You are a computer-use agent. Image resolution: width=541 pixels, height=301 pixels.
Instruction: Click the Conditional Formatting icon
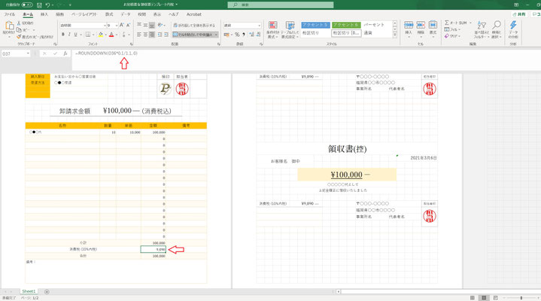pyautogui.click(x=273, y=25)
